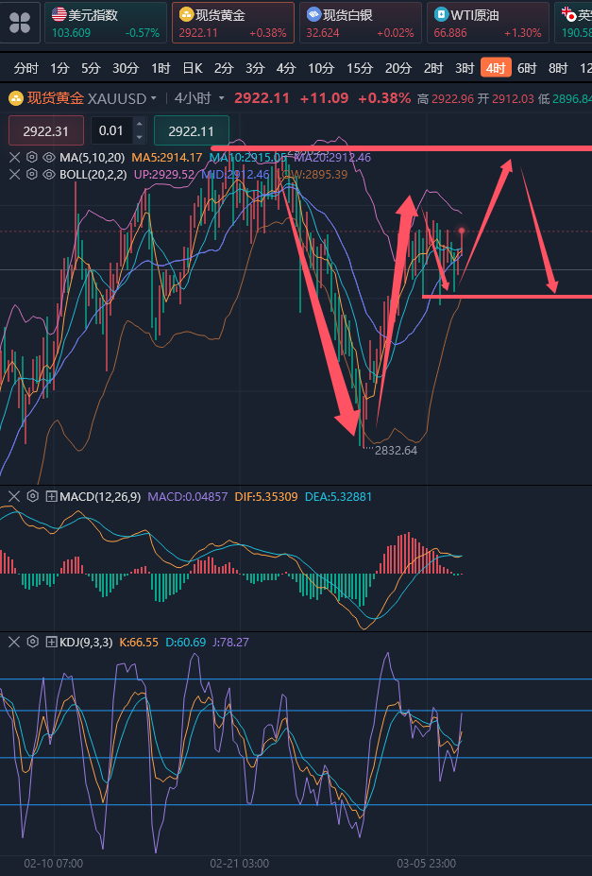Click the BOLL(20,2,2) indicator label

(93, 175)
